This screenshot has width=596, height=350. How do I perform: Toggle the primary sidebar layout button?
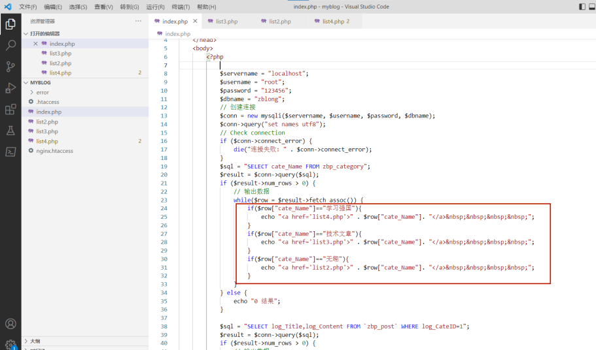click(x=582, y=7)
